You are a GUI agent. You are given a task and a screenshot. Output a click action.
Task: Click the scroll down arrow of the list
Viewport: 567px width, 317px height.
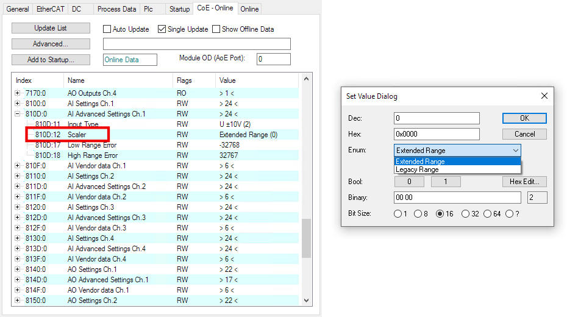pyautogui.click(x=306, y=301)
